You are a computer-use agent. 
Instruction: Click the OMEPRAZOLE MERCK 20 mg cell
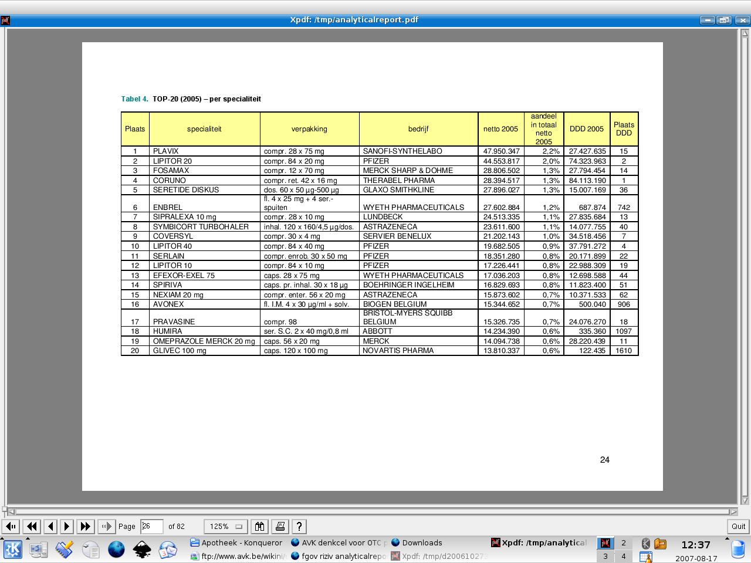pos(204,341)
